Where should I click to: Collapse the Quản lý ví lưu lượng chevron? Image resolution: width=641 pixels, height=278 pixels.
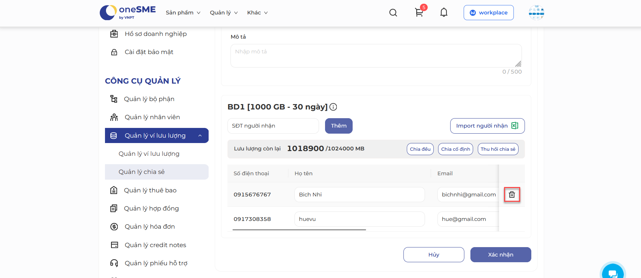(200, 136)
